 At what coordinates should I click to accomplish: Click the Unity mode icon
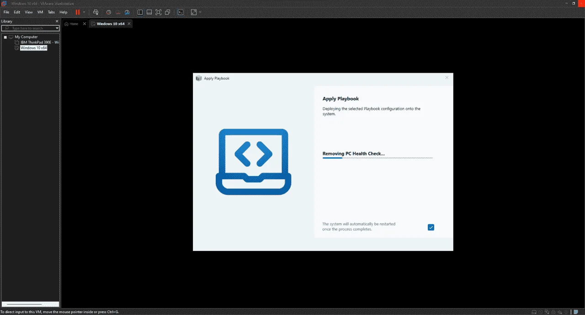coord(168,12)
